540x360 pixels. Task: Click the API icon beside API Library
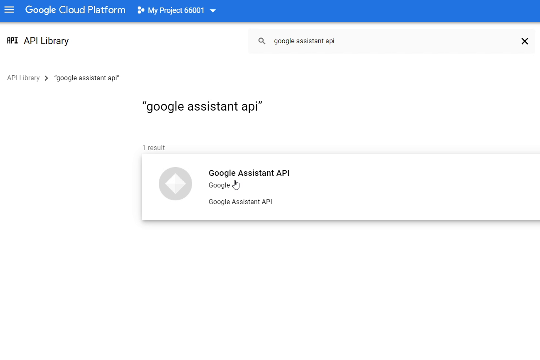(x=12, y=41)
